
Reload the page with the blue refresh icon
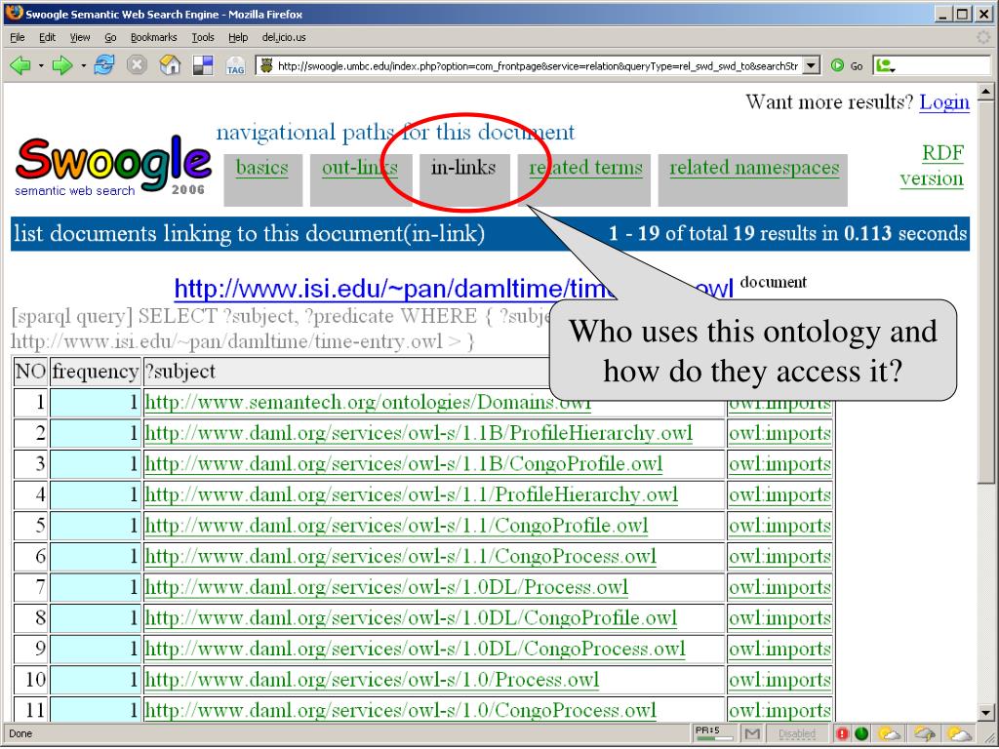click(x=104, y=64)
